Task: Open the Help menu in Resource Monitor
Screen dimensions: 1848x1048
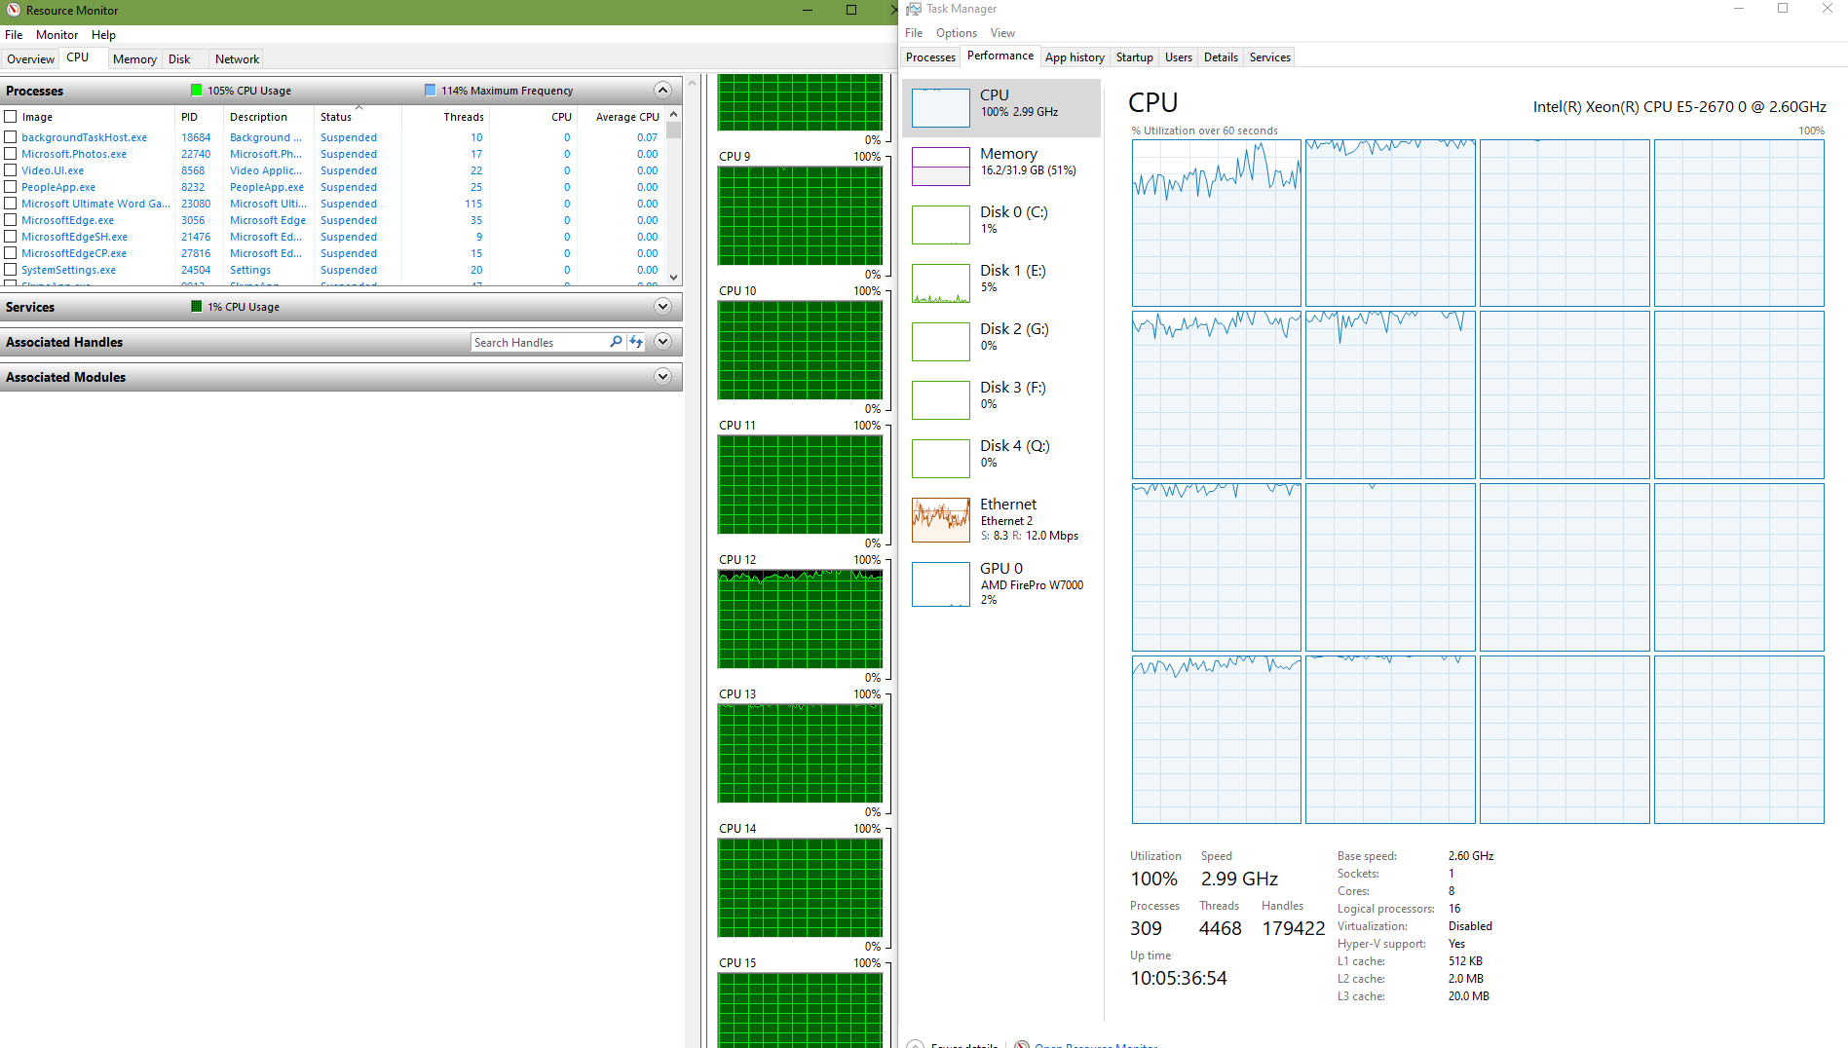Action: tap(103, 35)
